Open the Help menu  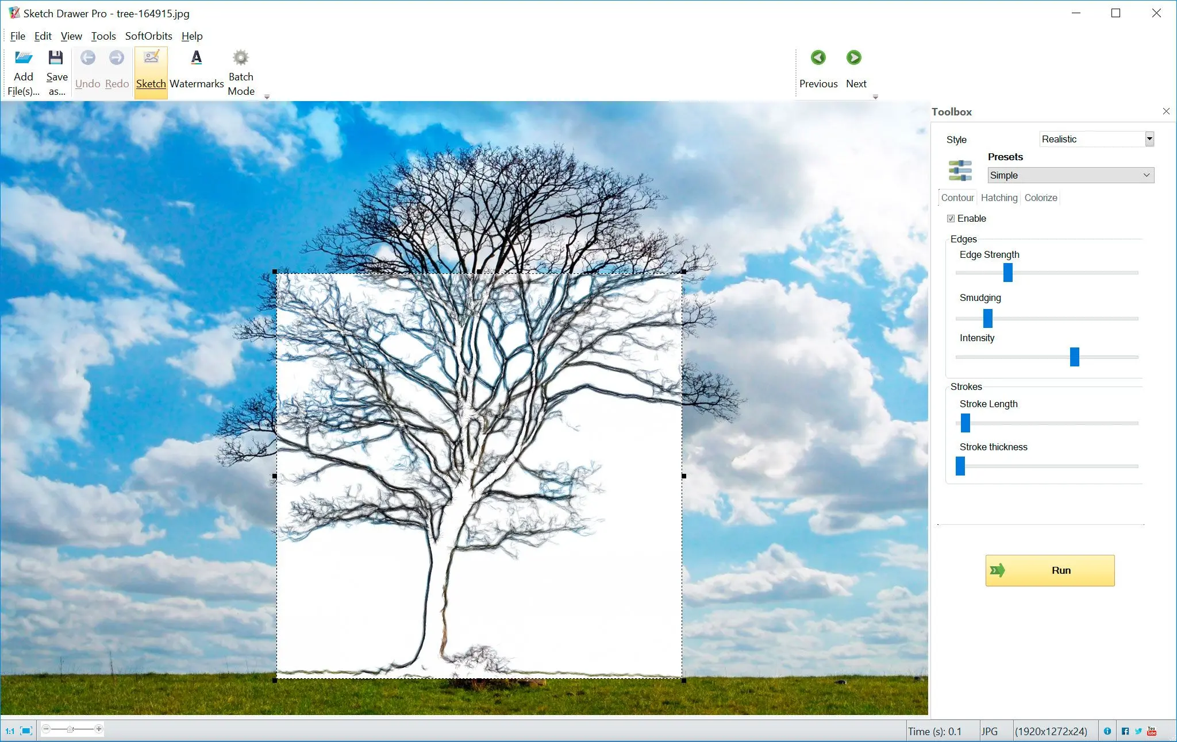tap(191, 36)
